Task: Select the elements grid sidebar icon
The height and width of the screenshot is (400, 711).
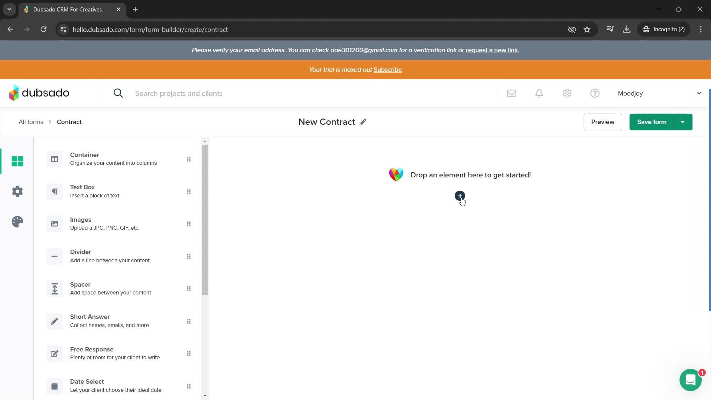Action: coord(17,161)
